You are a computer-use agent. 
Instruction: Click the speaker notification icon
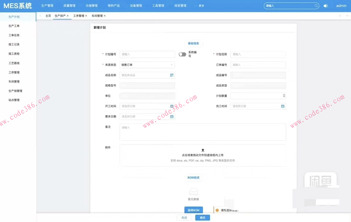point(326,6)
